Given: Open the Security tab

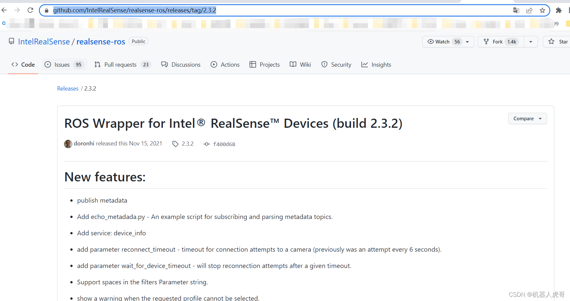Looking at the screenshot, I should click(336, 65).
